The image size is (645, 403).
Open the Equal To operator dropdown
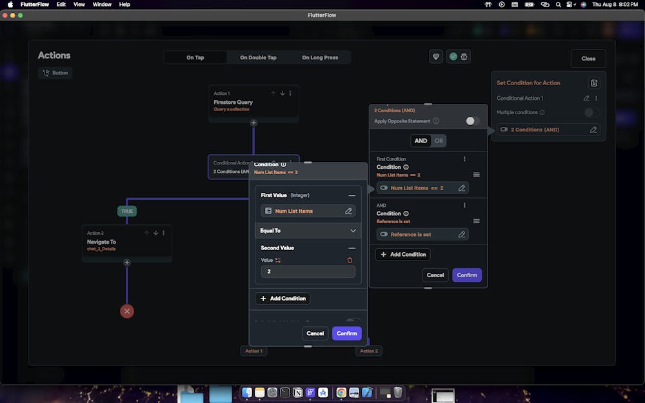tap(308, 231)
